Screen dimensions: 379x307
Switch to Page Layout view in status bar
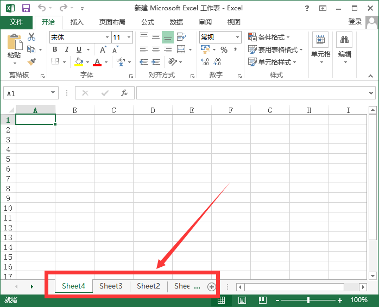[x=242, y=300]
